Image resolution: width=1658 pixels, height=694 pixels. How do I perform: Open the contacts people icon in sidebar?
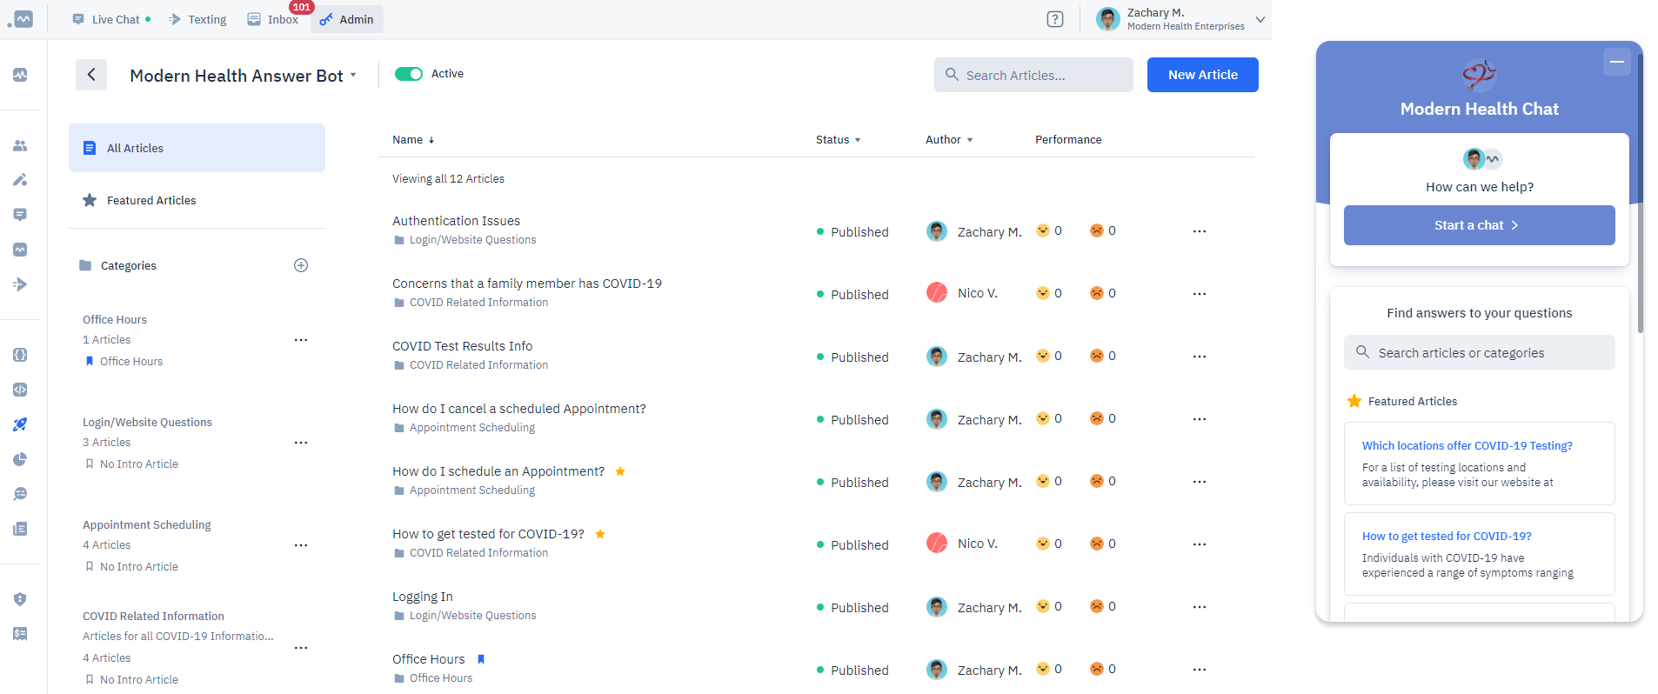20,145
